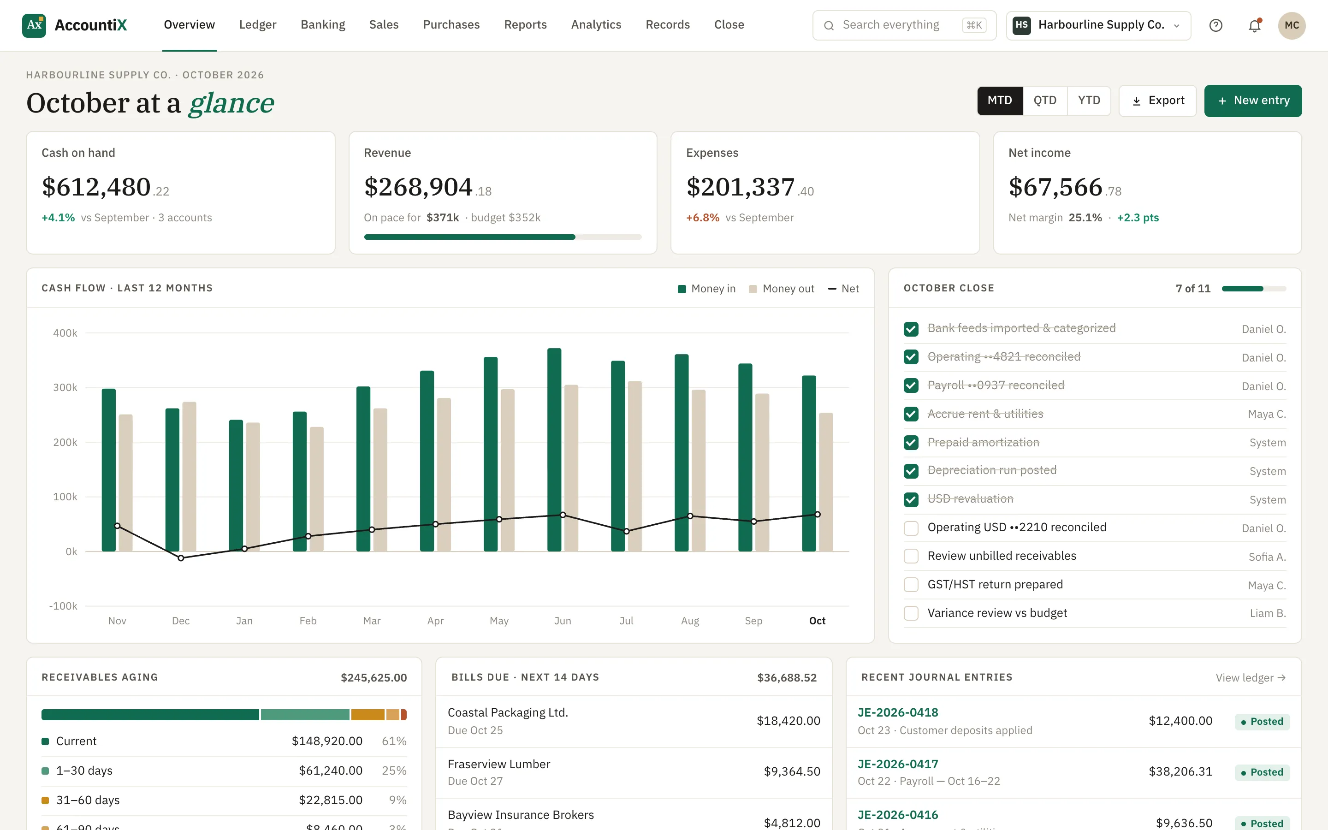Open the Ledger tab

pyautogui.click(x=258, y=25)
